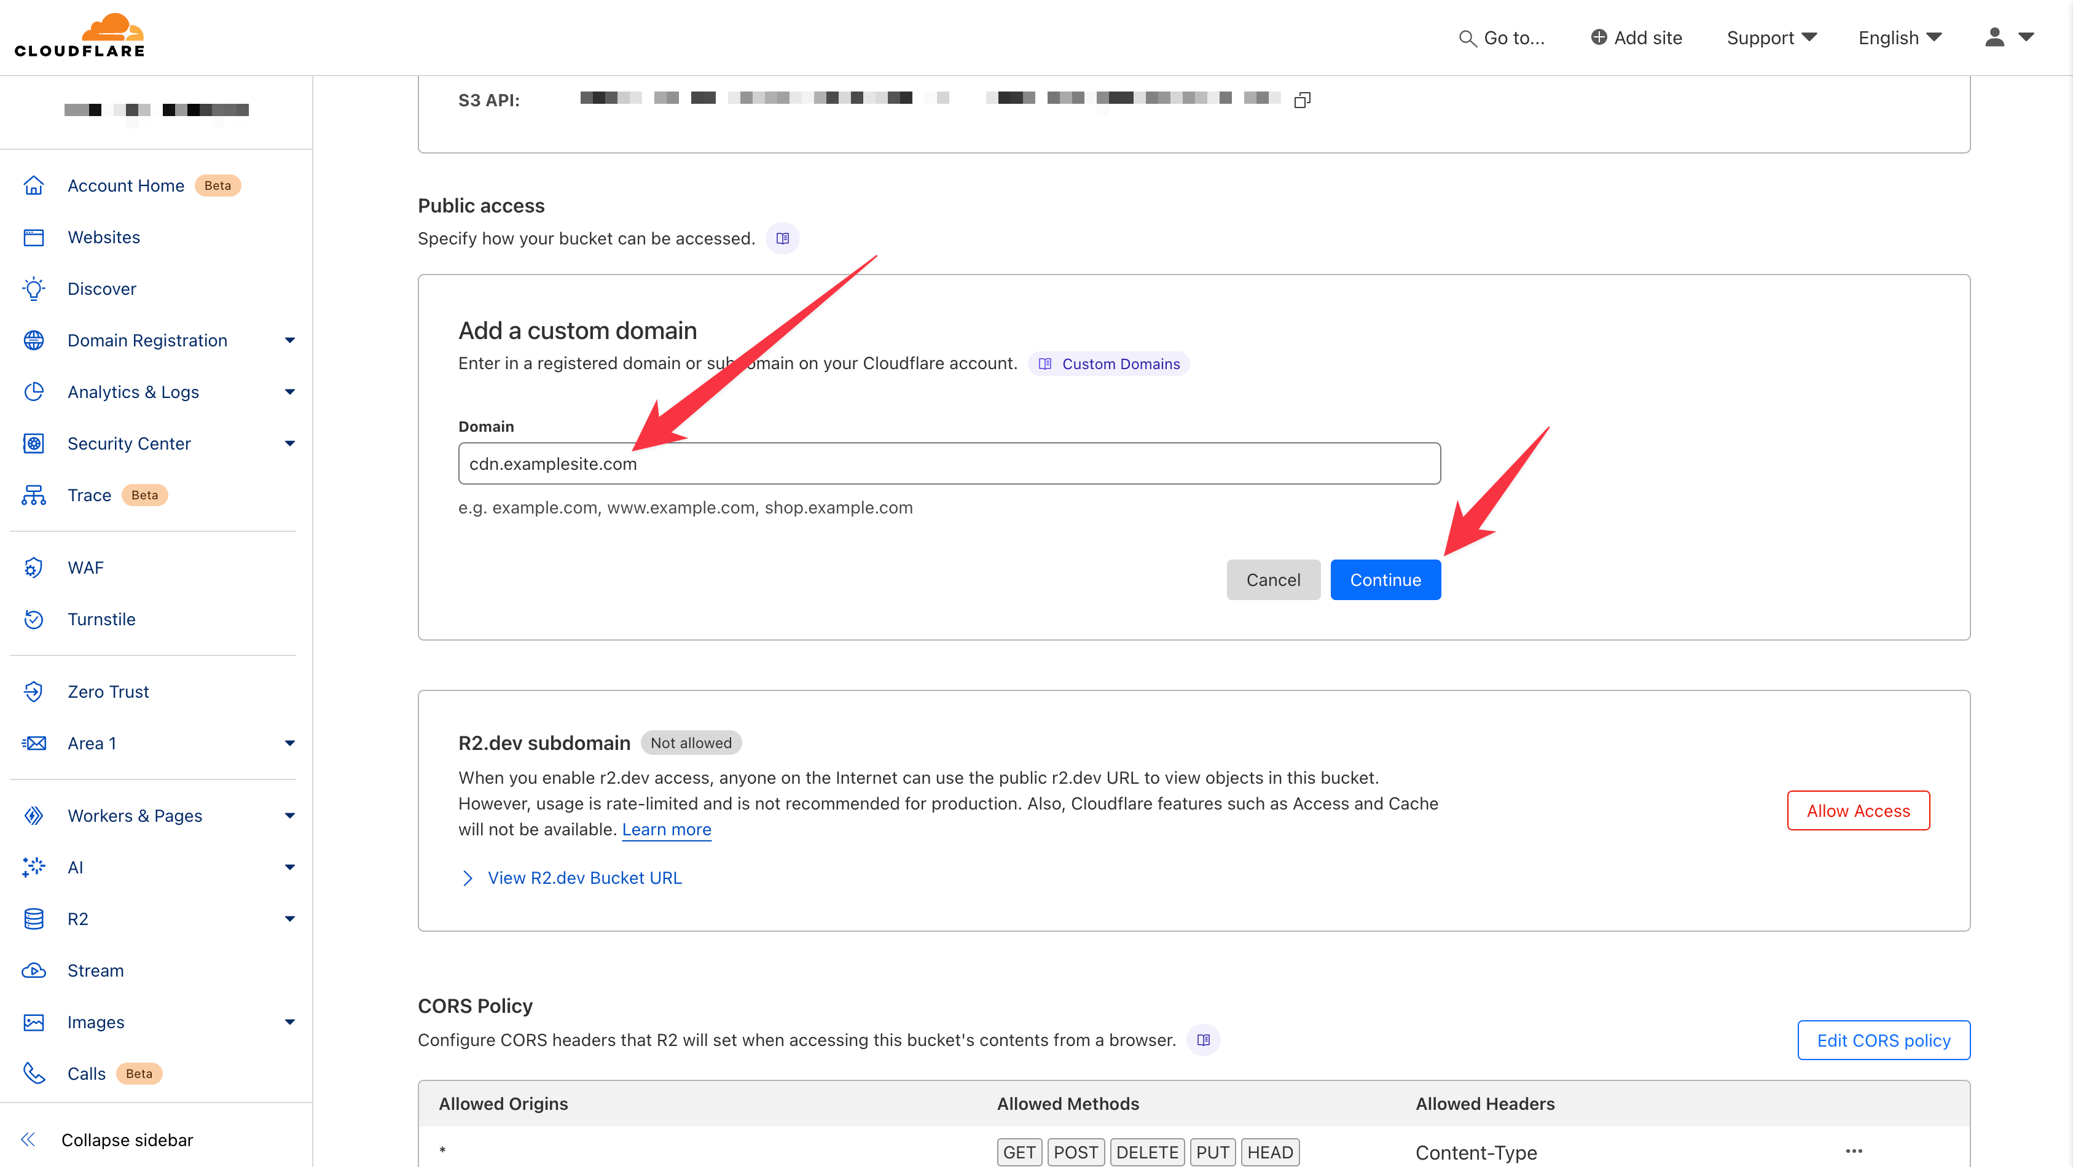Expand the Area 1 submenu arrow

pyautogui.click(x=290, y=743)
